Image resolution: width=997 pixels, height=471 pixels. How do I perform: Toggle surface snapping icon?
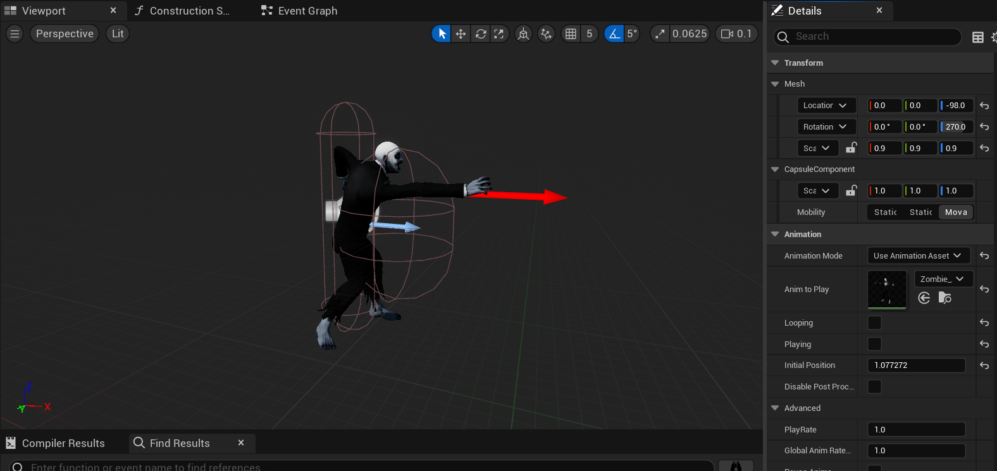pyautogui.click(x=546, y=34)
